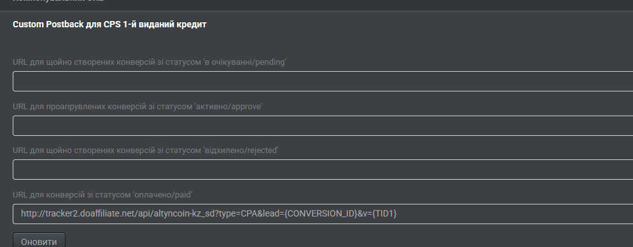Activate the 'відхилено/rejected' URL input field
The image size is (633, 247).
click(323, 170)
